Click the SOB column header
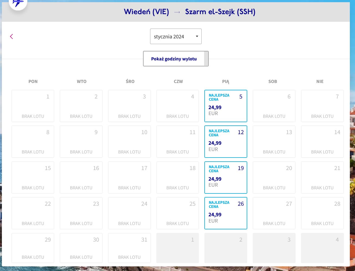 coord(273,81)
